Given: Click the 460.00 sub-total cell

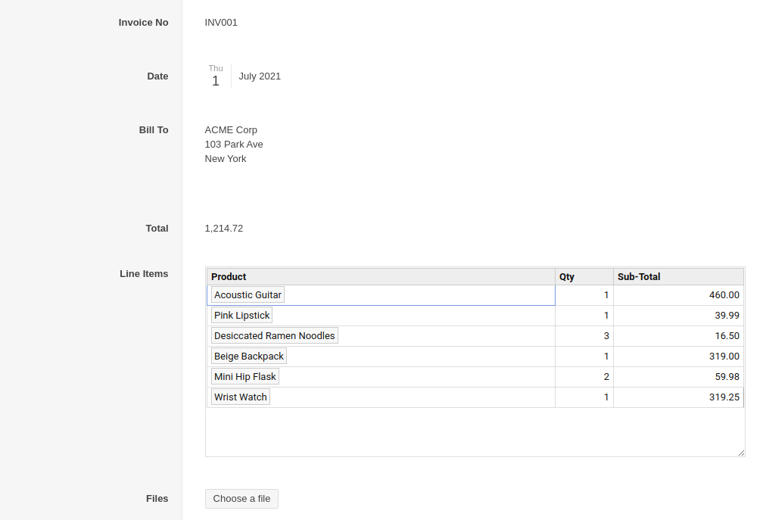Looking at the screenshot, I should 678,295.
